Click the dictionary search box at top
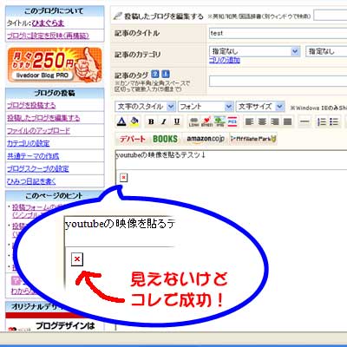 click(331, 16)
